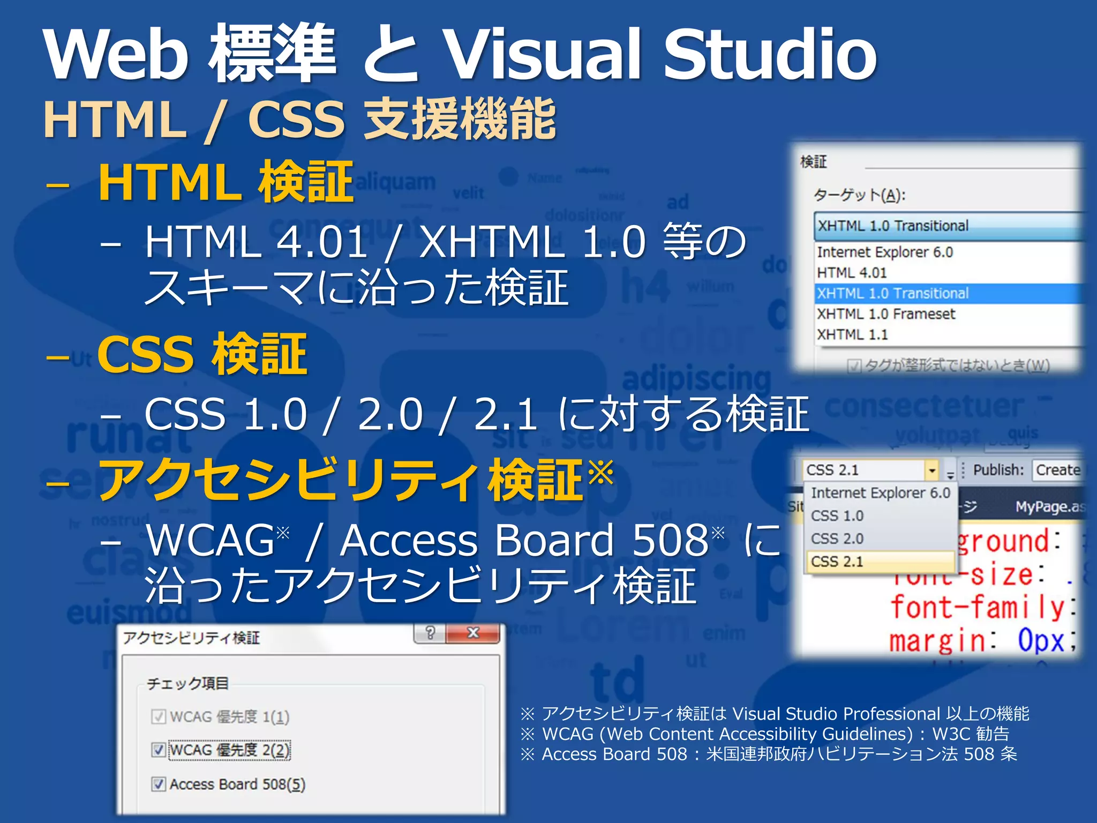Click help button in アクセシビリティ検証 dialog

click(x=430, y=633)
